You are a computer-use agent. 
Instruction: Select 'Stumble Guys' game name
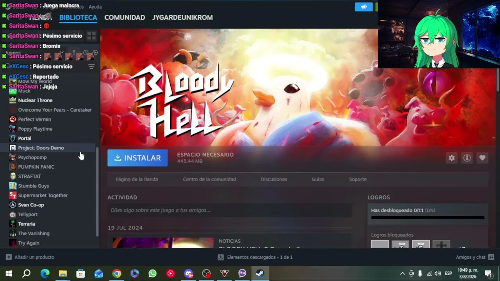point(34,186)
